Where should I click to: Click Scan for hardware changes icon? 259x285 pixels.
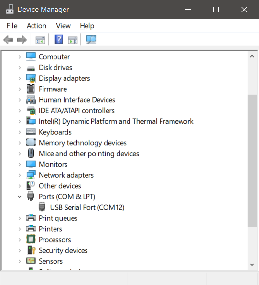coord(91,40)
